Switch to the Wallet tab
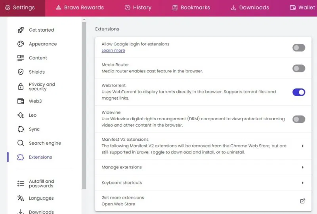Image resolution: width=317 pixels, height=214 pixels. (x=303, y=8)
